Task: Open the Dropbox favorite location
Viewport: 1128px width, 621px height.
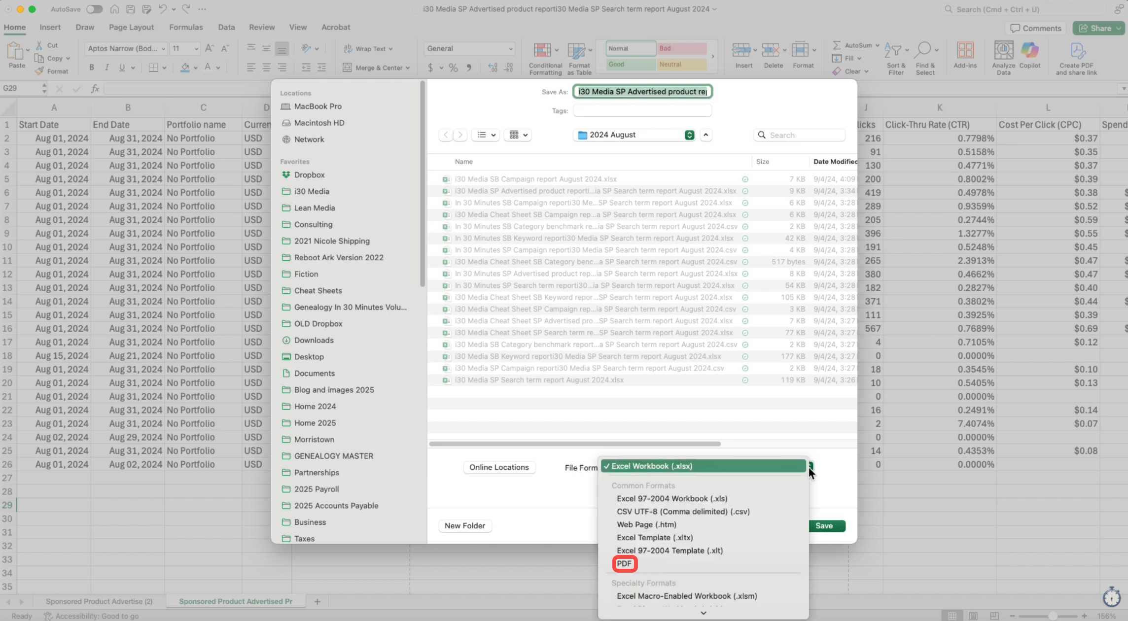Action: tap(309, 174)
